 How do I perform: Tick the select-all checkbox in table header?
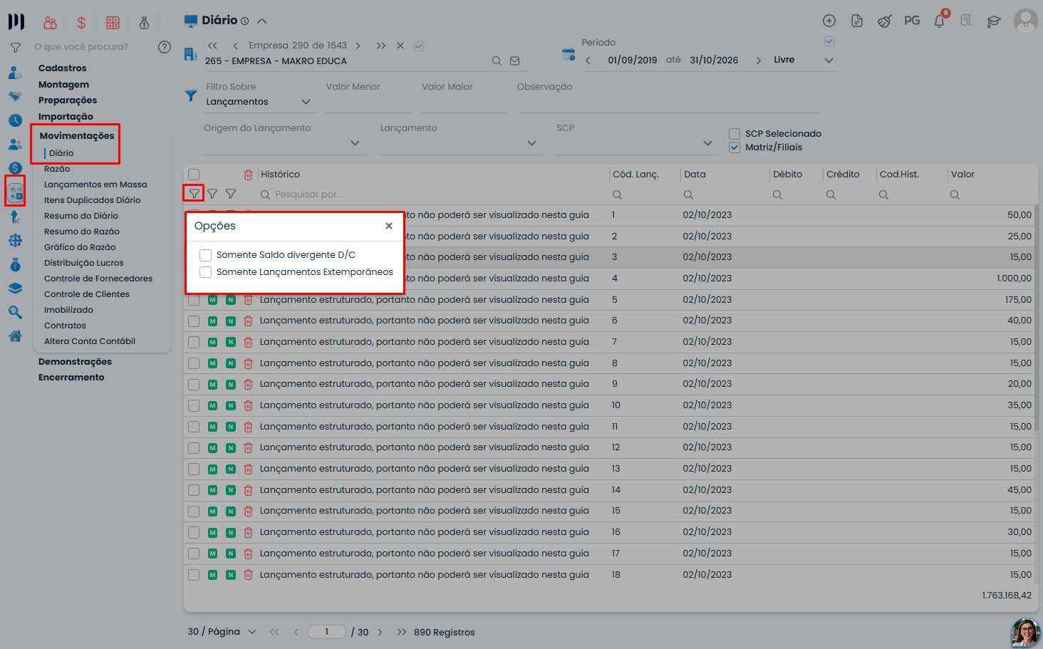[x=194, y=175]
